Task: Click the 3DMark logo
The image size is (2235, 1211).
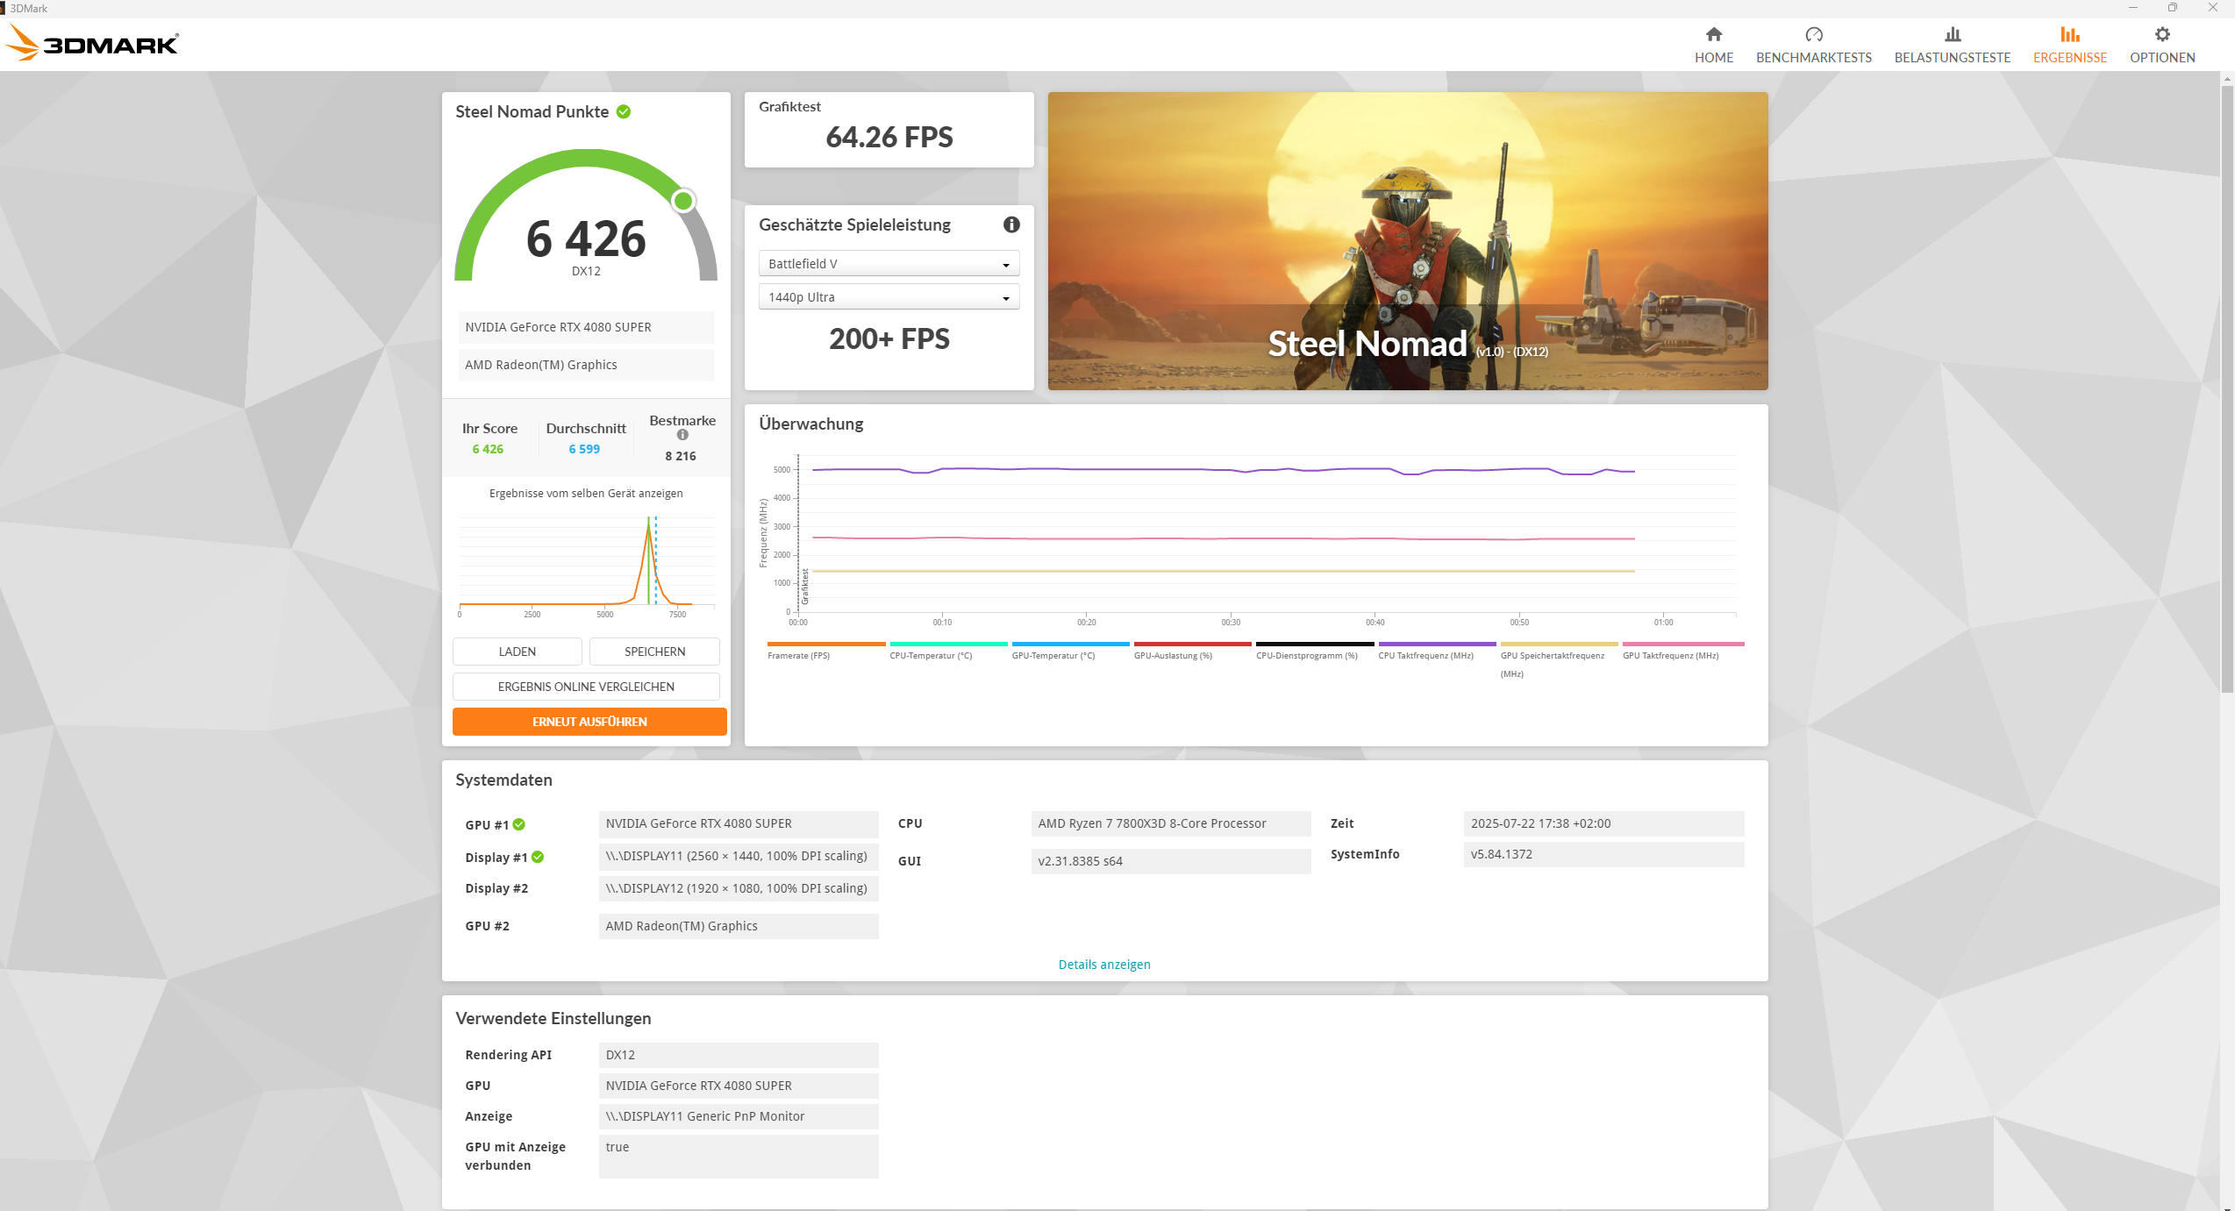Action: 92,43
